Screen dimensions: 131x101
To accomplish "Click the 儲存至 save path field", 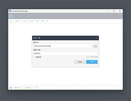I will point(61,46).
